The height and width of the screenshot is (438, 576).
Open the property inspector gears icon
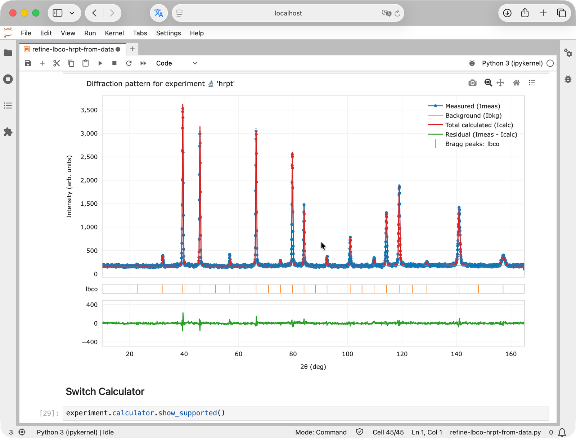[x=568, y=53]
